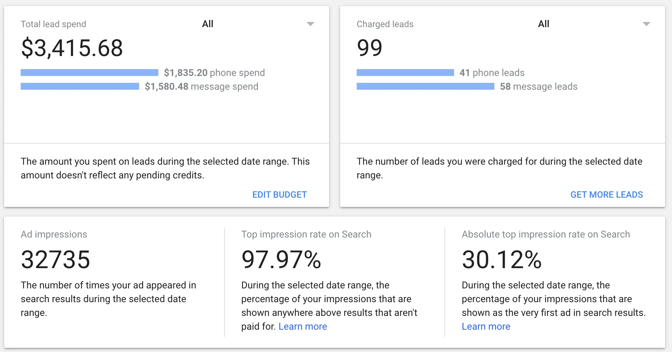This screenshot has height=352, width=672.
Task: Open Learn more under Top impression rate
Action: click(303, 326)
